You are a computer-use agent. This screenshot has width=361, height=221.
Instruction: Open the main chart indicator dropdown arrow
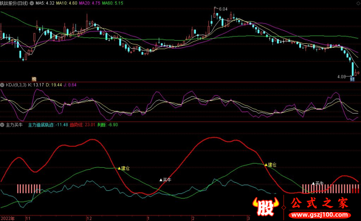click(x=32, y=3)
